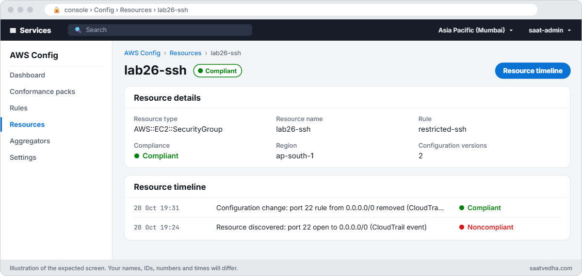Click the saatvedha.com footer text
This screenshot has height=276, width=582.
point(551,268)
